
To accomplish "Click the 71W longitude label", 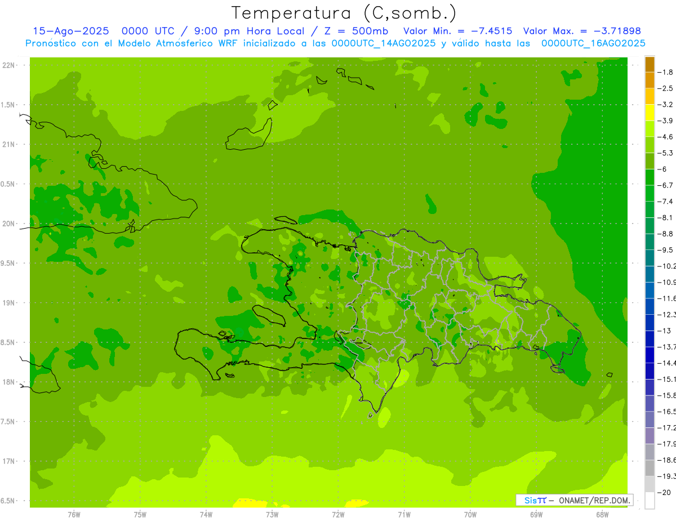I will click(x=404, y=515).
